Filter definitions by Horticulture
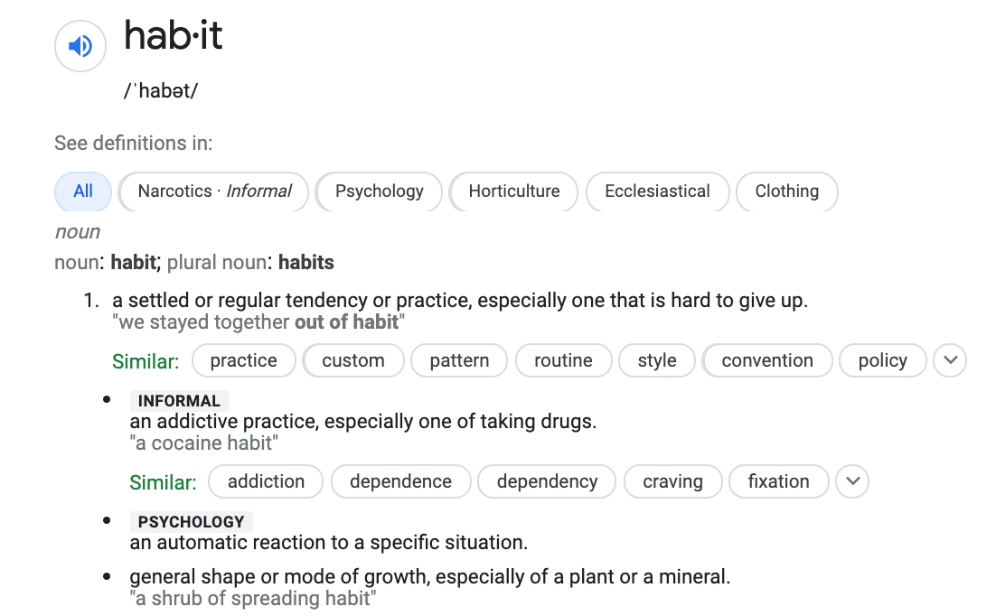996x616 pixels. [x=513, y=191]
